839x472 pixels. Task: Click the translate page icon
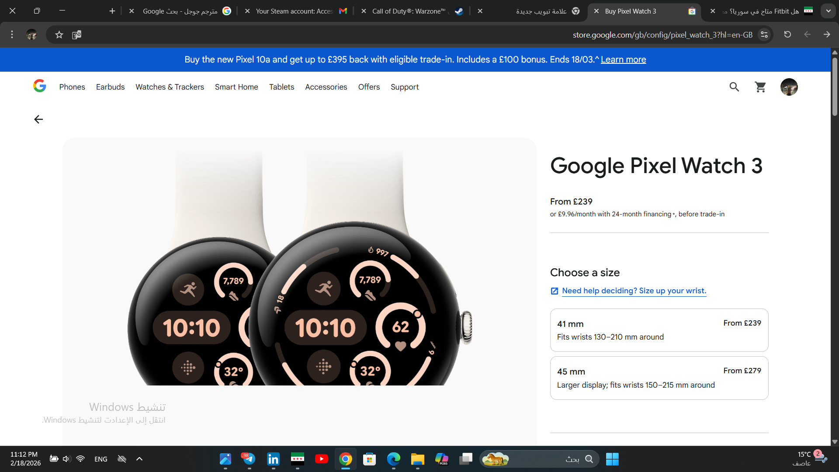coord(76,35)
